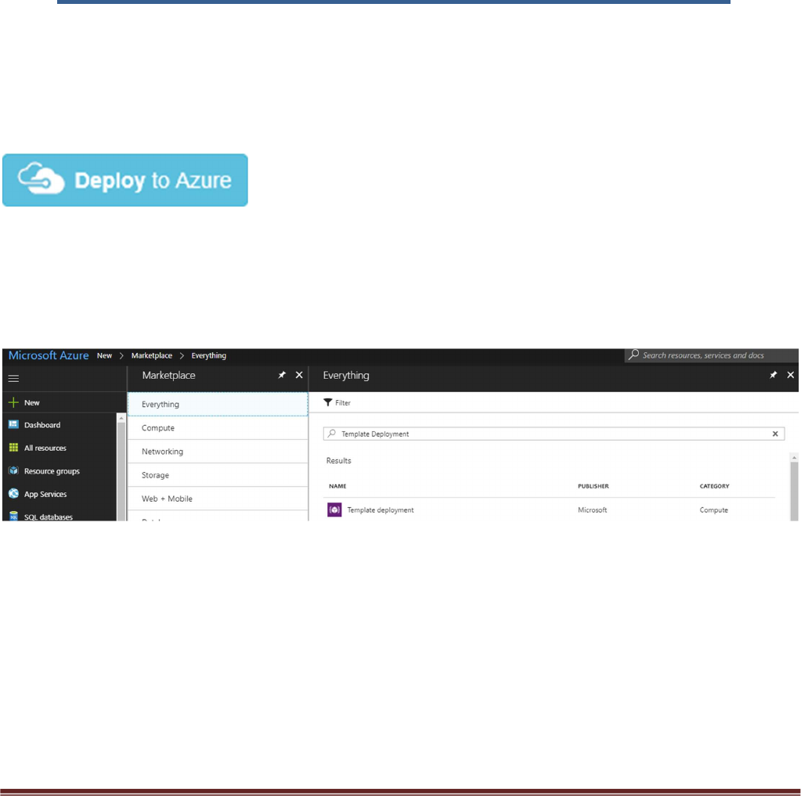Click the magnifier icon in Marketplace search box
801x796 pixels.
pyautogui.click(x=332, y=434)
